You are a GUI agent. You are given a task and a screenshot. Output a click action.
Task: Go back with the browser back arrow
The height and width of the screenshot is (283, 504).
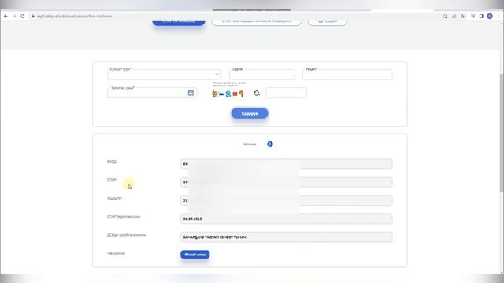pos(6,16)
